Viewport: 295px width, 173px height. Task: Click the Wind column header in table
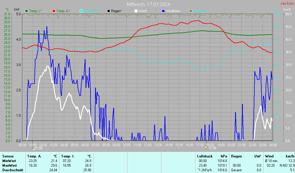click(x=269, y=156)
